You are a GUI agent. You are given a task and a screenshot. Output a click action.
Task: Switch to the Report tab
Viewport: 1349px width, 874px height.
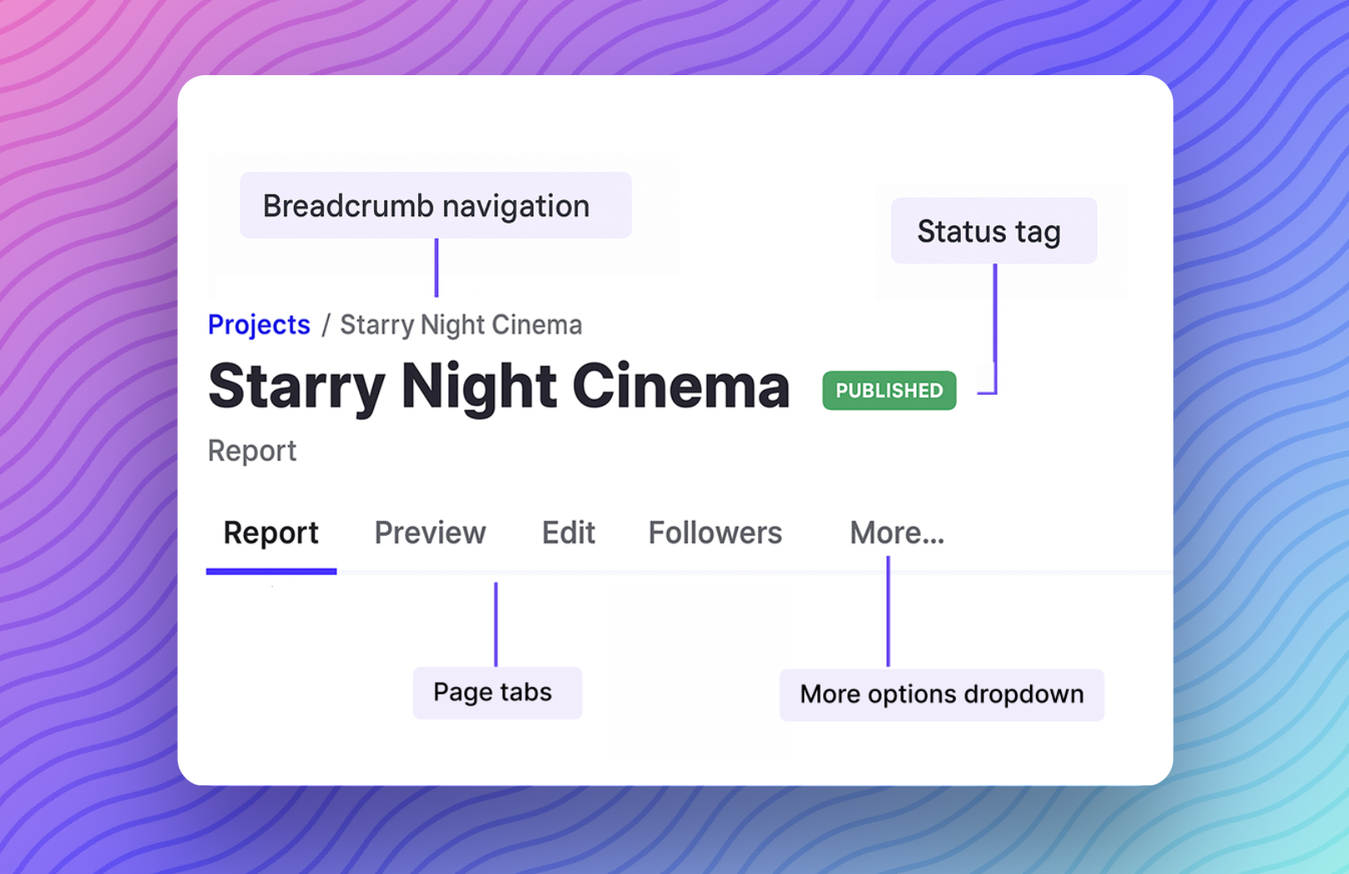270,533
